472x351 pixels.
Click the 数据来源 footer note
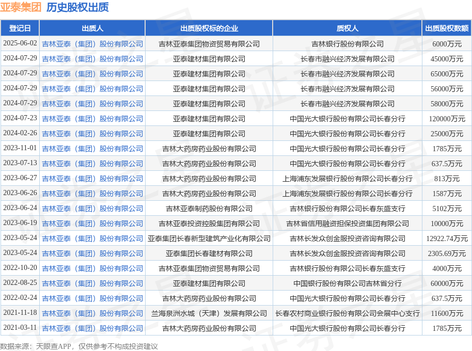79,346
